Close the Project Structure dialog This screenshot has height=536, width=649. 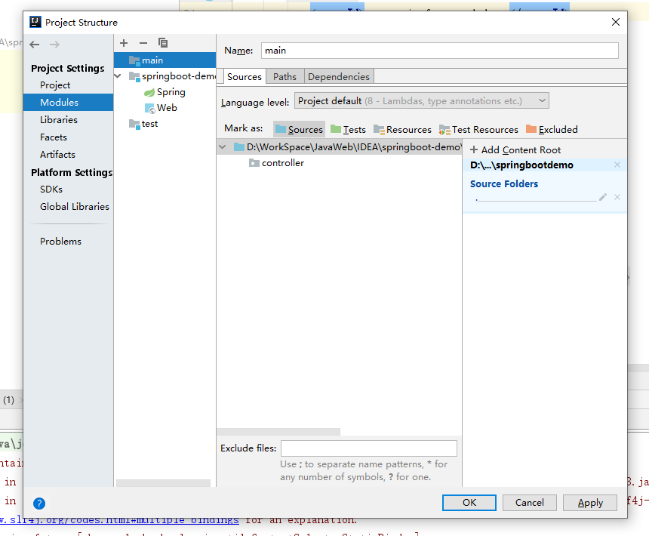(x=616, y=22)
